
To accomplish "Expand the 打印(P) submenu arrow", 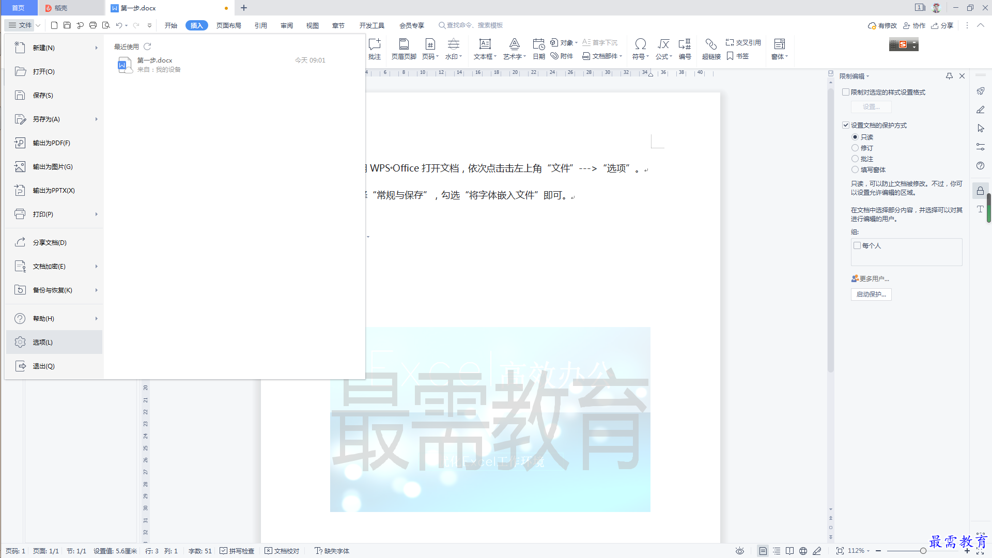I will 96,214.
